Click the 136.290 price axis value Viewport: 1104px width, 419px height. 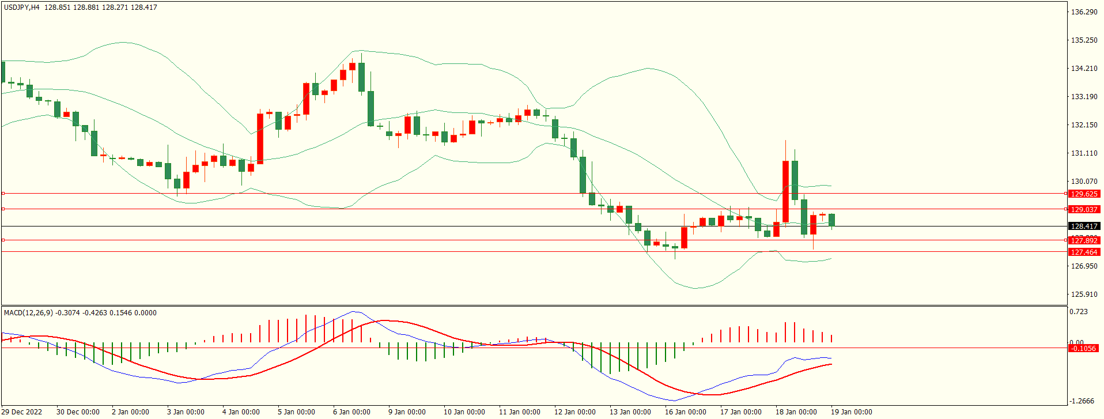pyautogui.click(x=1084, y=12)
